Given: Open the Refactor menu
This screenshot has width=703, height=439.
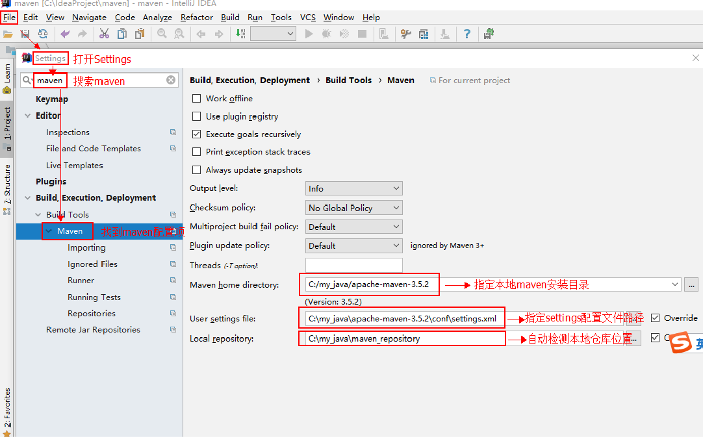Looking at the screenshot, I should coord(196,18).
